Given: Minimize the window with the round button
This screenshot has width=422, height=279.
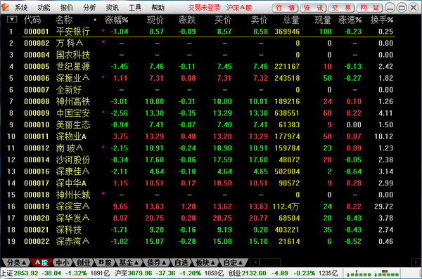Looking at the screenshot, I should coord(390,8).
